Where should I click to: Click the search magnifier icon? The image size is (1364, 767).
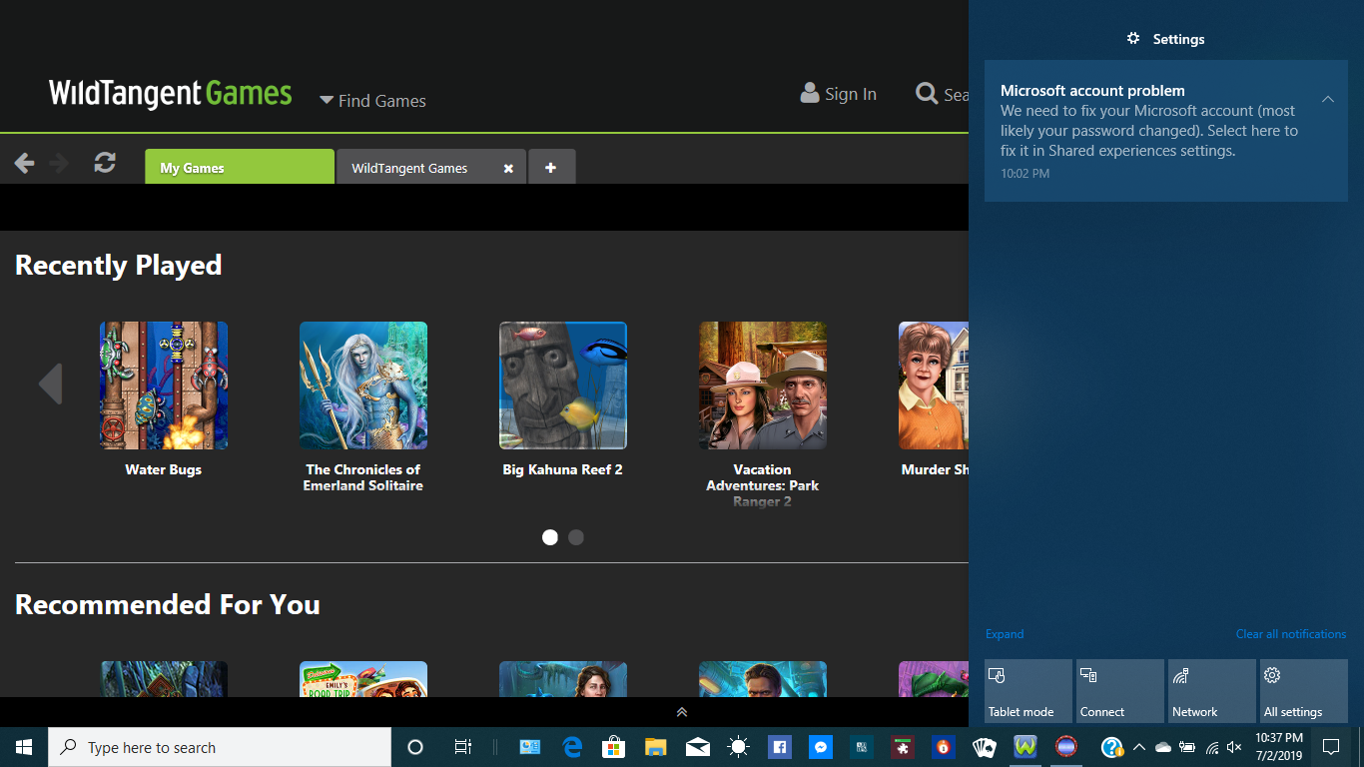point(927,94)
